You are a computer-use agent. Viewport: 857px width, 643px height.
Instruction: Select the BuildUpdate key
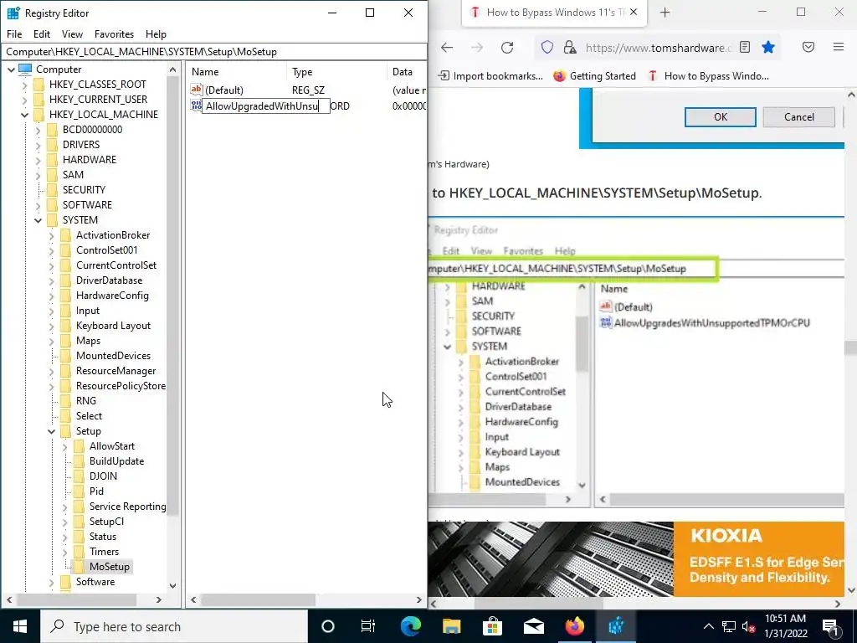click(x=116, y=461)
